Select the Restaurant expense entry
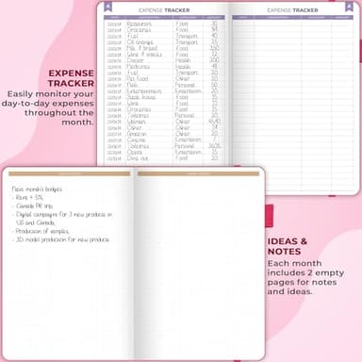This screenshot has width=362, height=362. pyautogui.click(x=140, y=24)
